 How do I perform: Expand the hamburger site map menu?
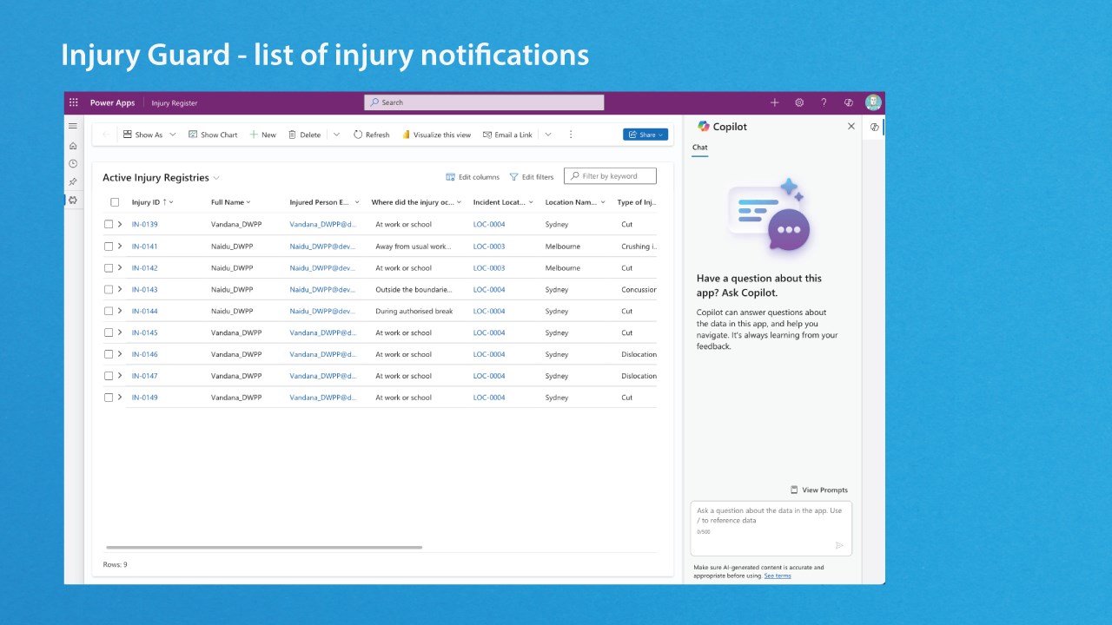pos(73,126)
